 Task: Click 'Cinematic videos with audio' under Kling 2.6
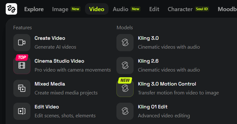(x=169, y=70)
